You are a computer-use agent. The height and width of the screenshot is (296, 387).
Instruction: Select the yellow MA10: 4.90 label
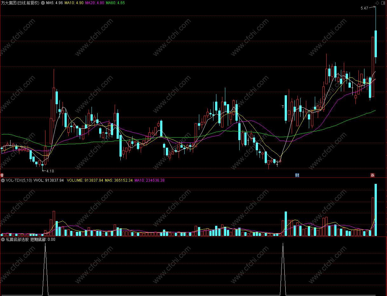(74, 3)
